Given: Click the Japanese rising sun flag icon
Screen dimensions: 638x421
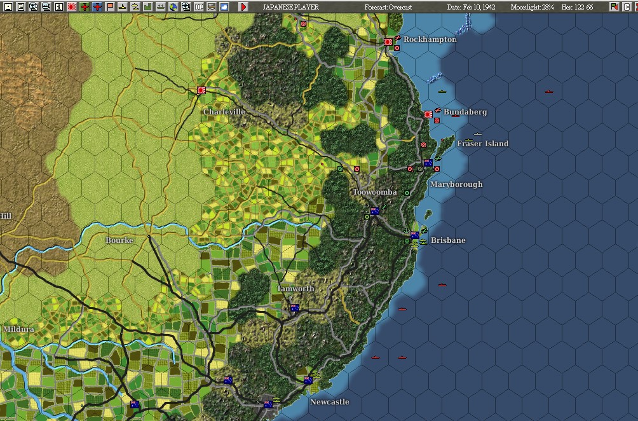Looking at the screenshot, I should (72, 6).
